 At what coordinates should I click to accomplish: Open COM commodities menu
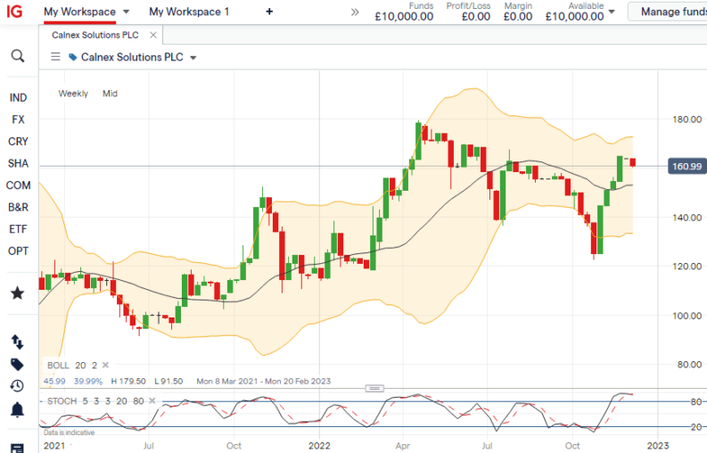[x=18, y=185]
